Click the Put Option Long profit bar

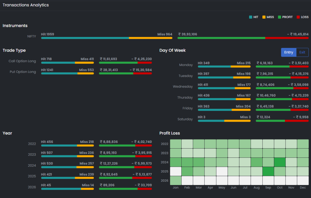(116, 73)
